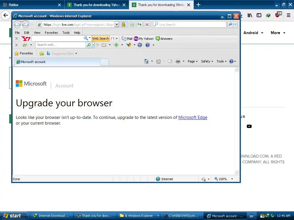Click the Windows Live toolbar search magnifier
The height and width of the screenshot is (220, 294).
[x=89, y=45]
